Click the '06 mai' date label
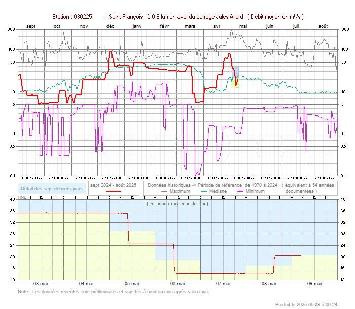355x309 pixels. point(177,284)
